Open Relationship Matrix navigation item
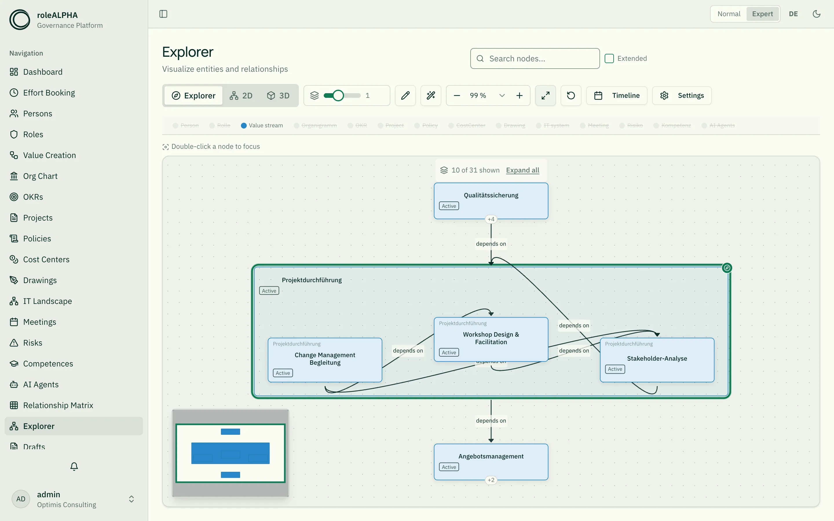 (x=74, y=405)
